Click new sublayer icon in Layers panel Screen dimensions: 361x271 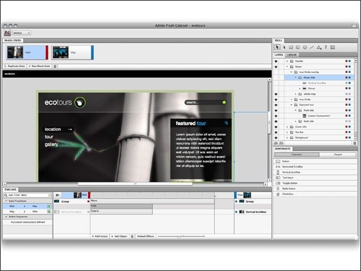pyautogui.click(x=281, y=143)
